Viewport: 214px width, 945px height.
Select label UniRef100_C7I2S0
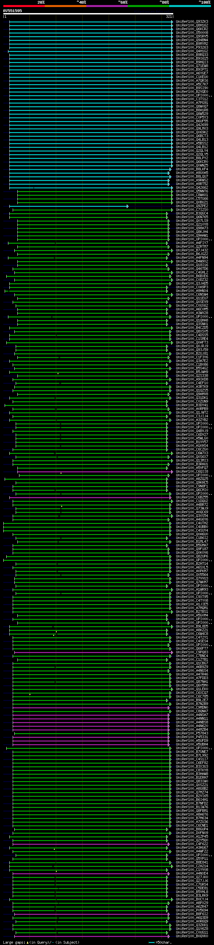pyautogui.click(x=192, y=210)
